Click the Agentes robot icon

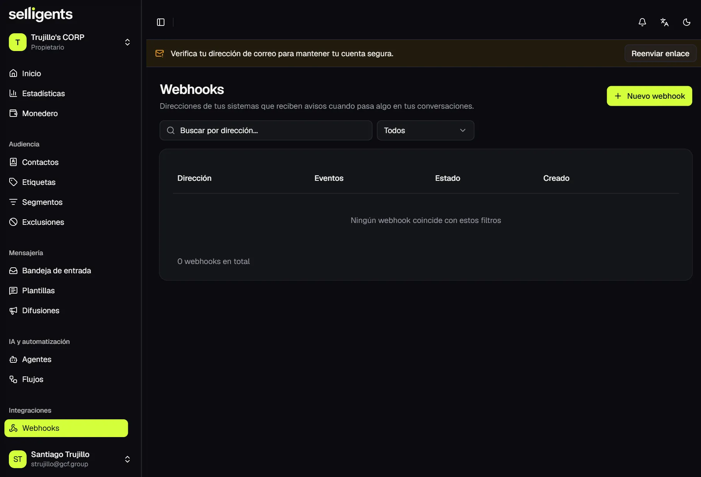[13, 359]
